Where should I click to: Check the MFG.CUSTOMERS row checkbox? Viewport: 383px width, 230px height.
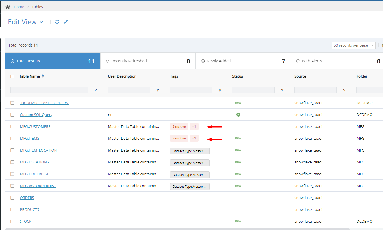click(x=12, y=126)
